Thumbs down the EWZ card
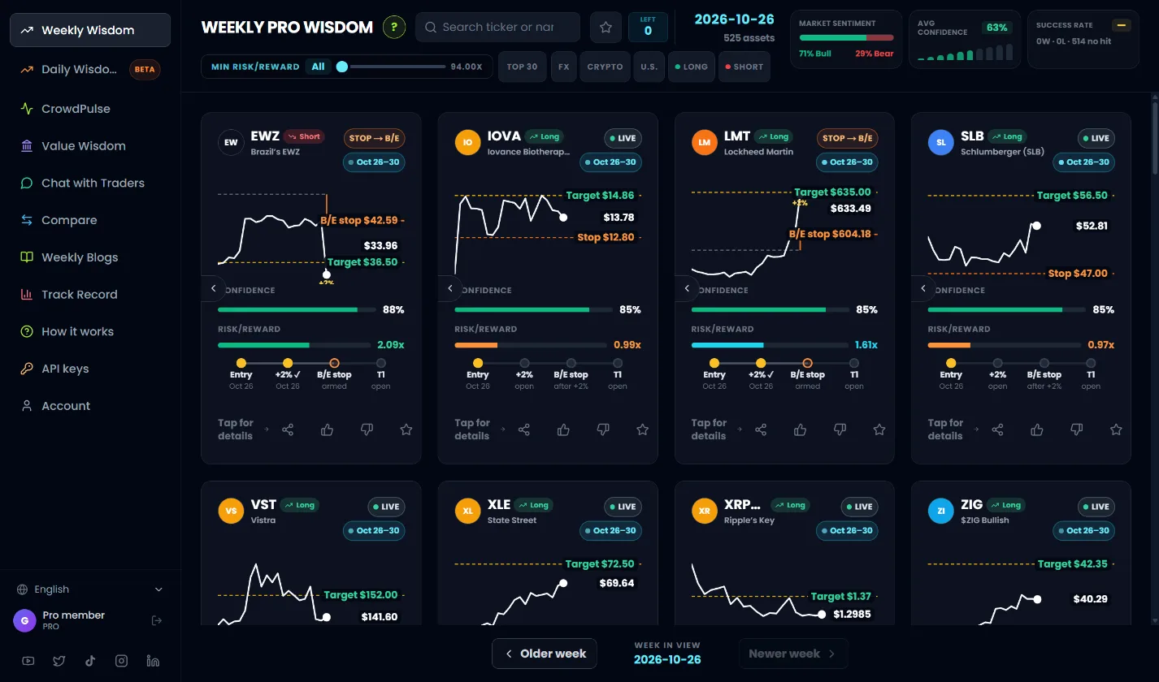 [367, 429]
